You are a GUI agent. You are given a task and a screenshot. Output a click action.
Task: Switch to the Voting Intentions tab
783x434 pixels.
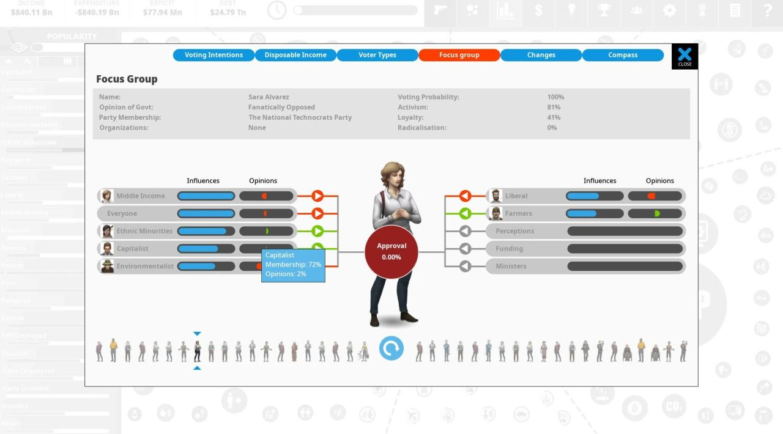[x=213, y=55]
